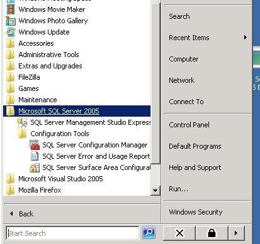Screen dimensions: 260x244
Task: Click the Configuration Tools folder icon
Action: 23,134
